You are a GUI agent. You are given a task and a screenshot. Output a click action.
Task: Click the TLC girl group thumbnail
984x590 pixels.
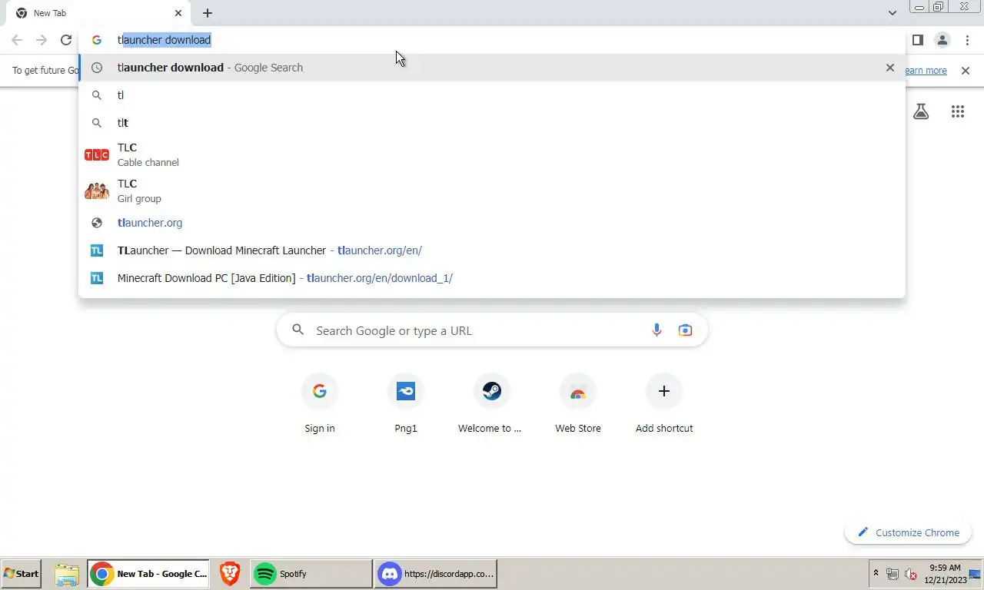[x=97, y=191]
